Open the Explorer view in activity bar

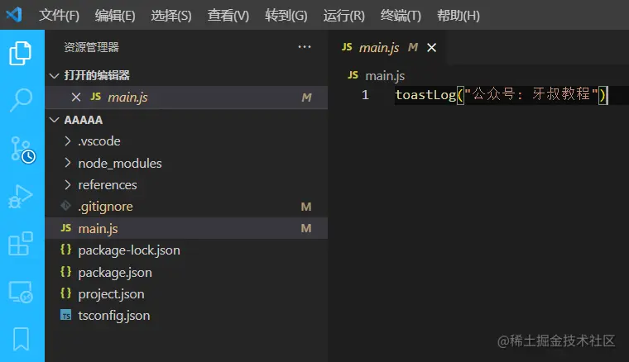(x=20, y=53)
